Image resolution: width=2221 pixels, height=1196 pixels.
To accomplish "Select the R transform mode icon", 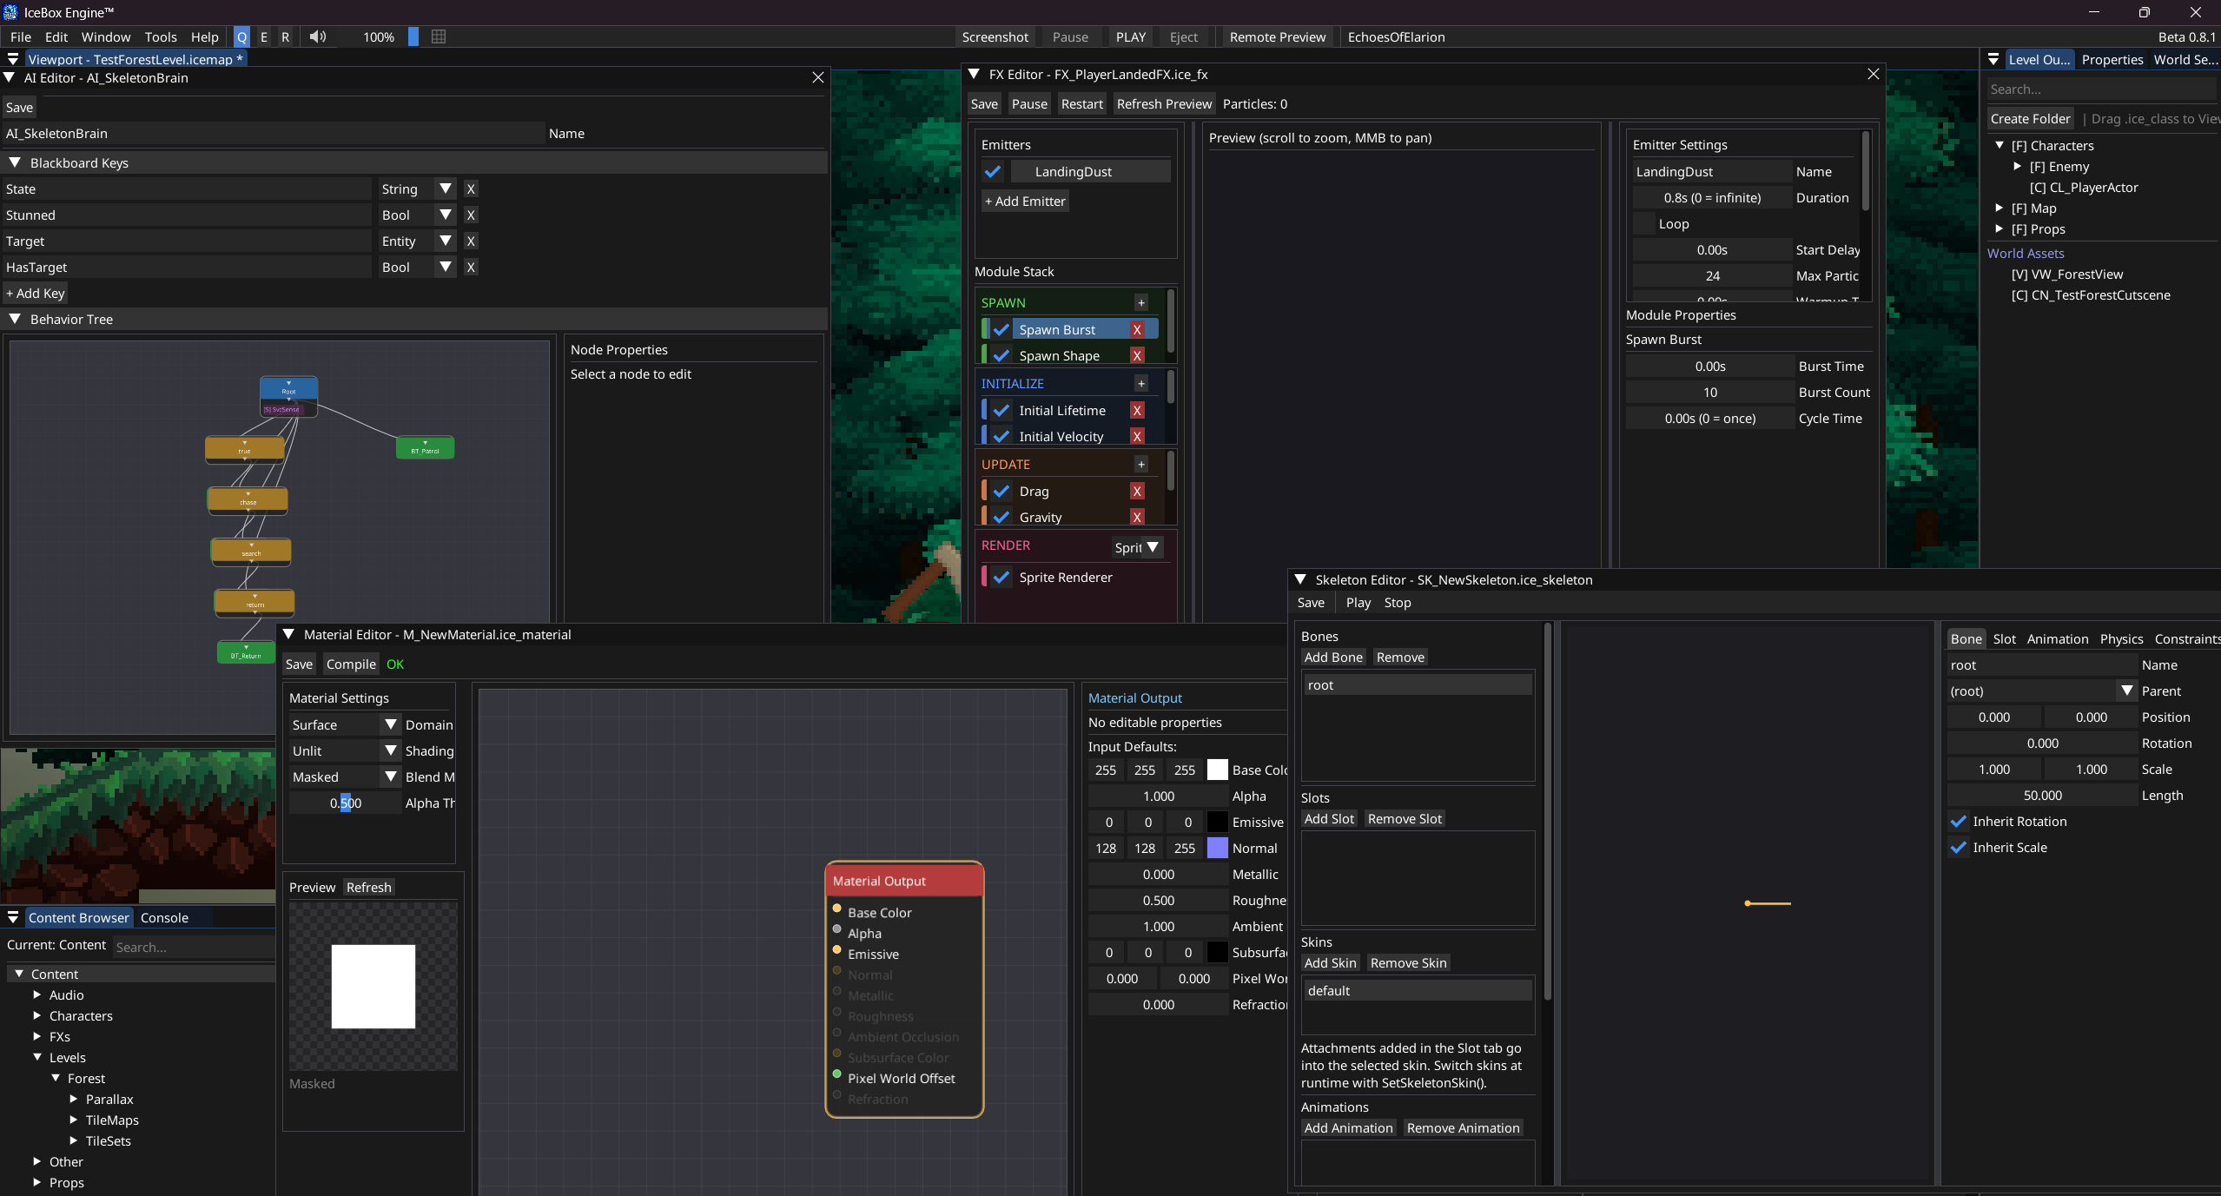I will coord(285,37).
